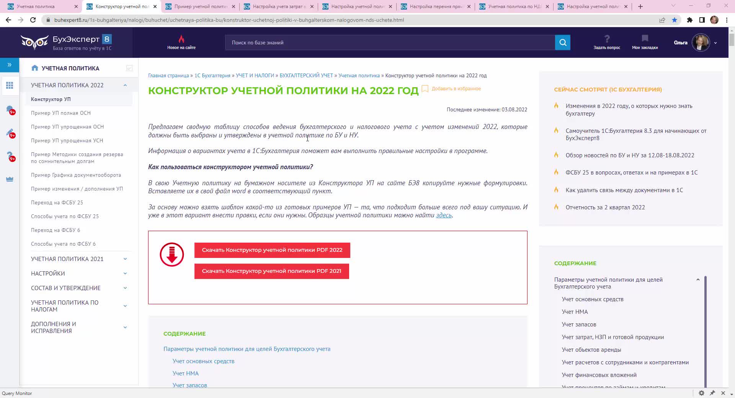
Task: Open 'Мои закладки' bookmark icon
Action: click(x=645, y=39)
